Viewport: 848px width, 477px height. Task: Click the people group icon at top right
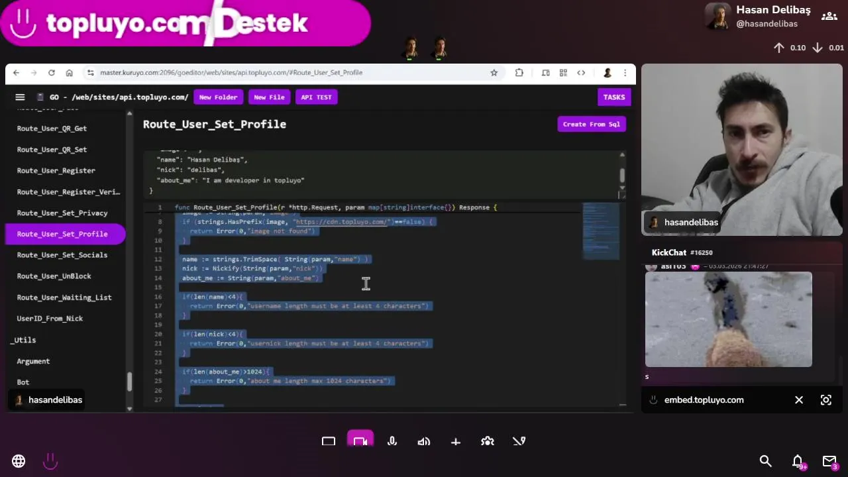[x=829, y=17]
